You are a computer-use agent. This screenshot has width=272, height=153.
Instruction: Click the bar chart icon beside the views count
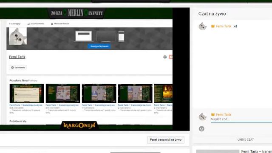[28, 24]
